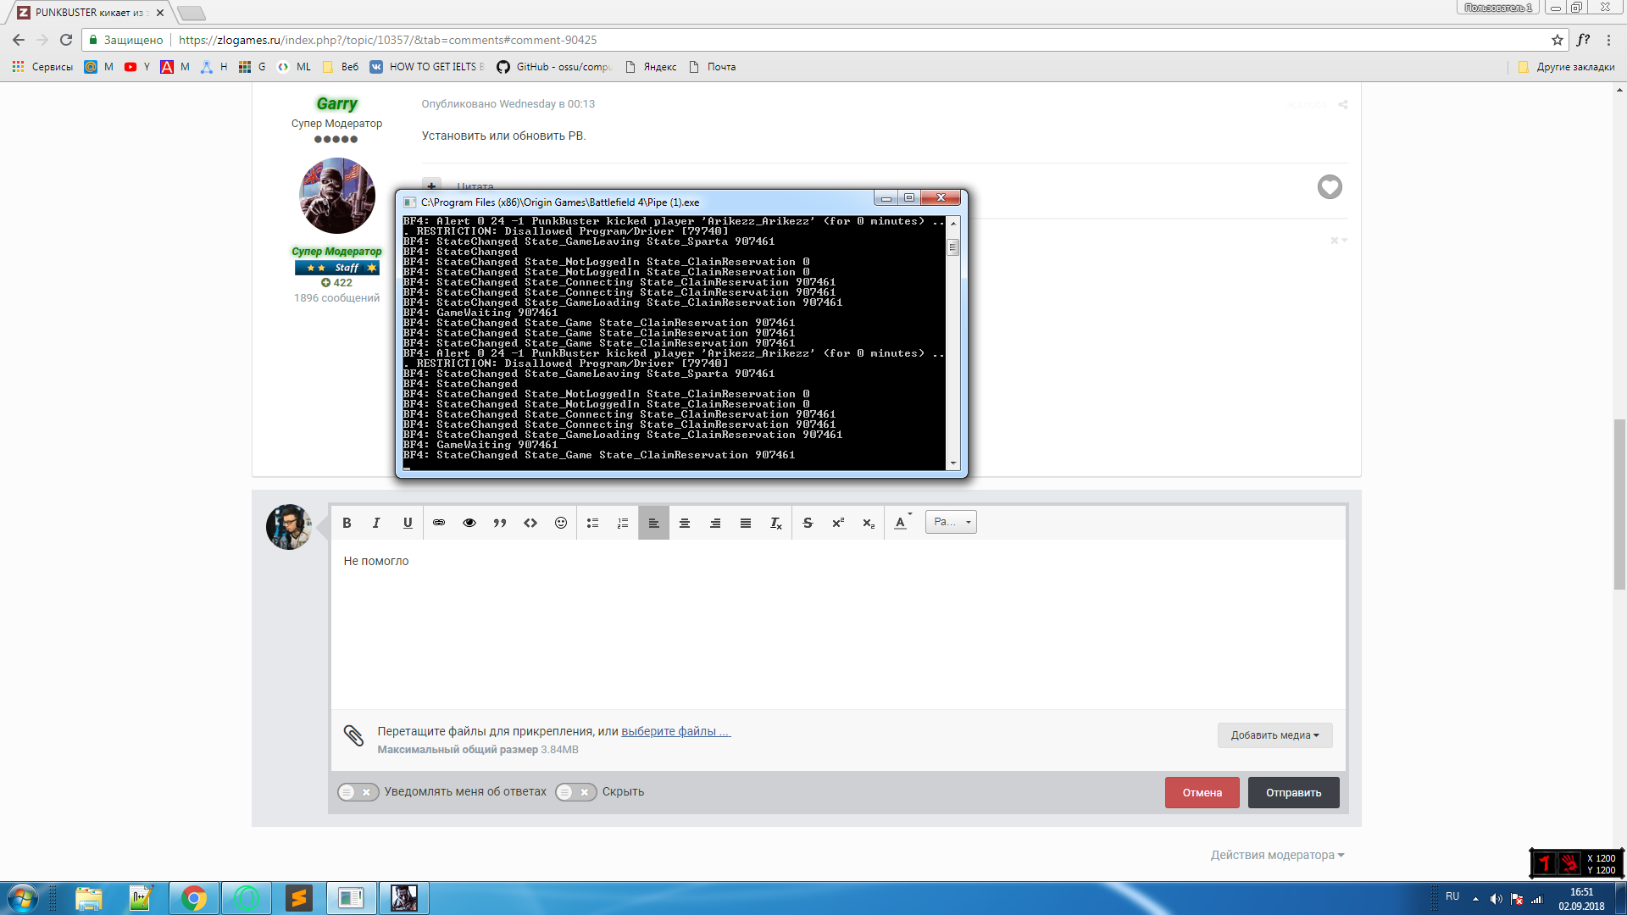The width and height of the screenshot is (1627, 915).
Task: Bookmark this page with the star icon
Action: point(1558,40)
